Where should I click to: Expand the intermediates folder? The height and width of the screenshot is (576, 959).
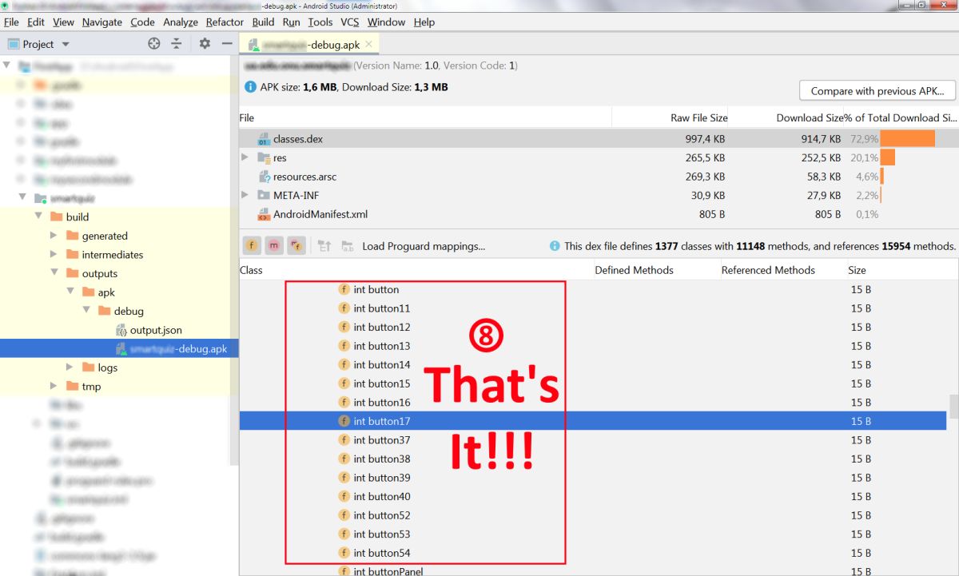point(54,255)
